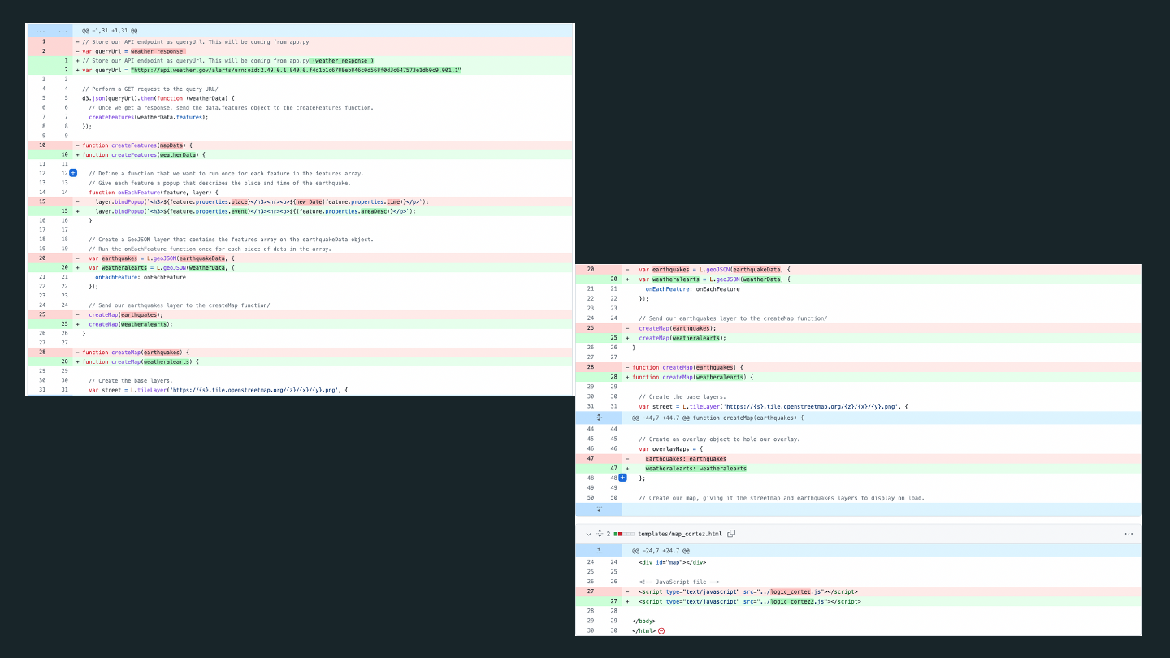Click the removed bindPopup line with properties.place
This screenshot has height=658, width=1170.
(262, 201)
